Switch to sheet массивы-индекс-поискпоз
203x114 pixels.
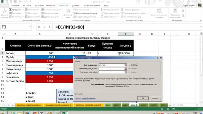click(x=29, y=105)
